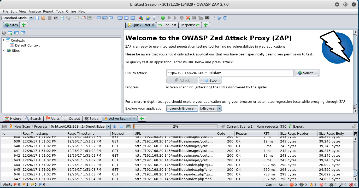Open the View menu
This screenshot has width=359, height=188.
click(x=23, y=11)
